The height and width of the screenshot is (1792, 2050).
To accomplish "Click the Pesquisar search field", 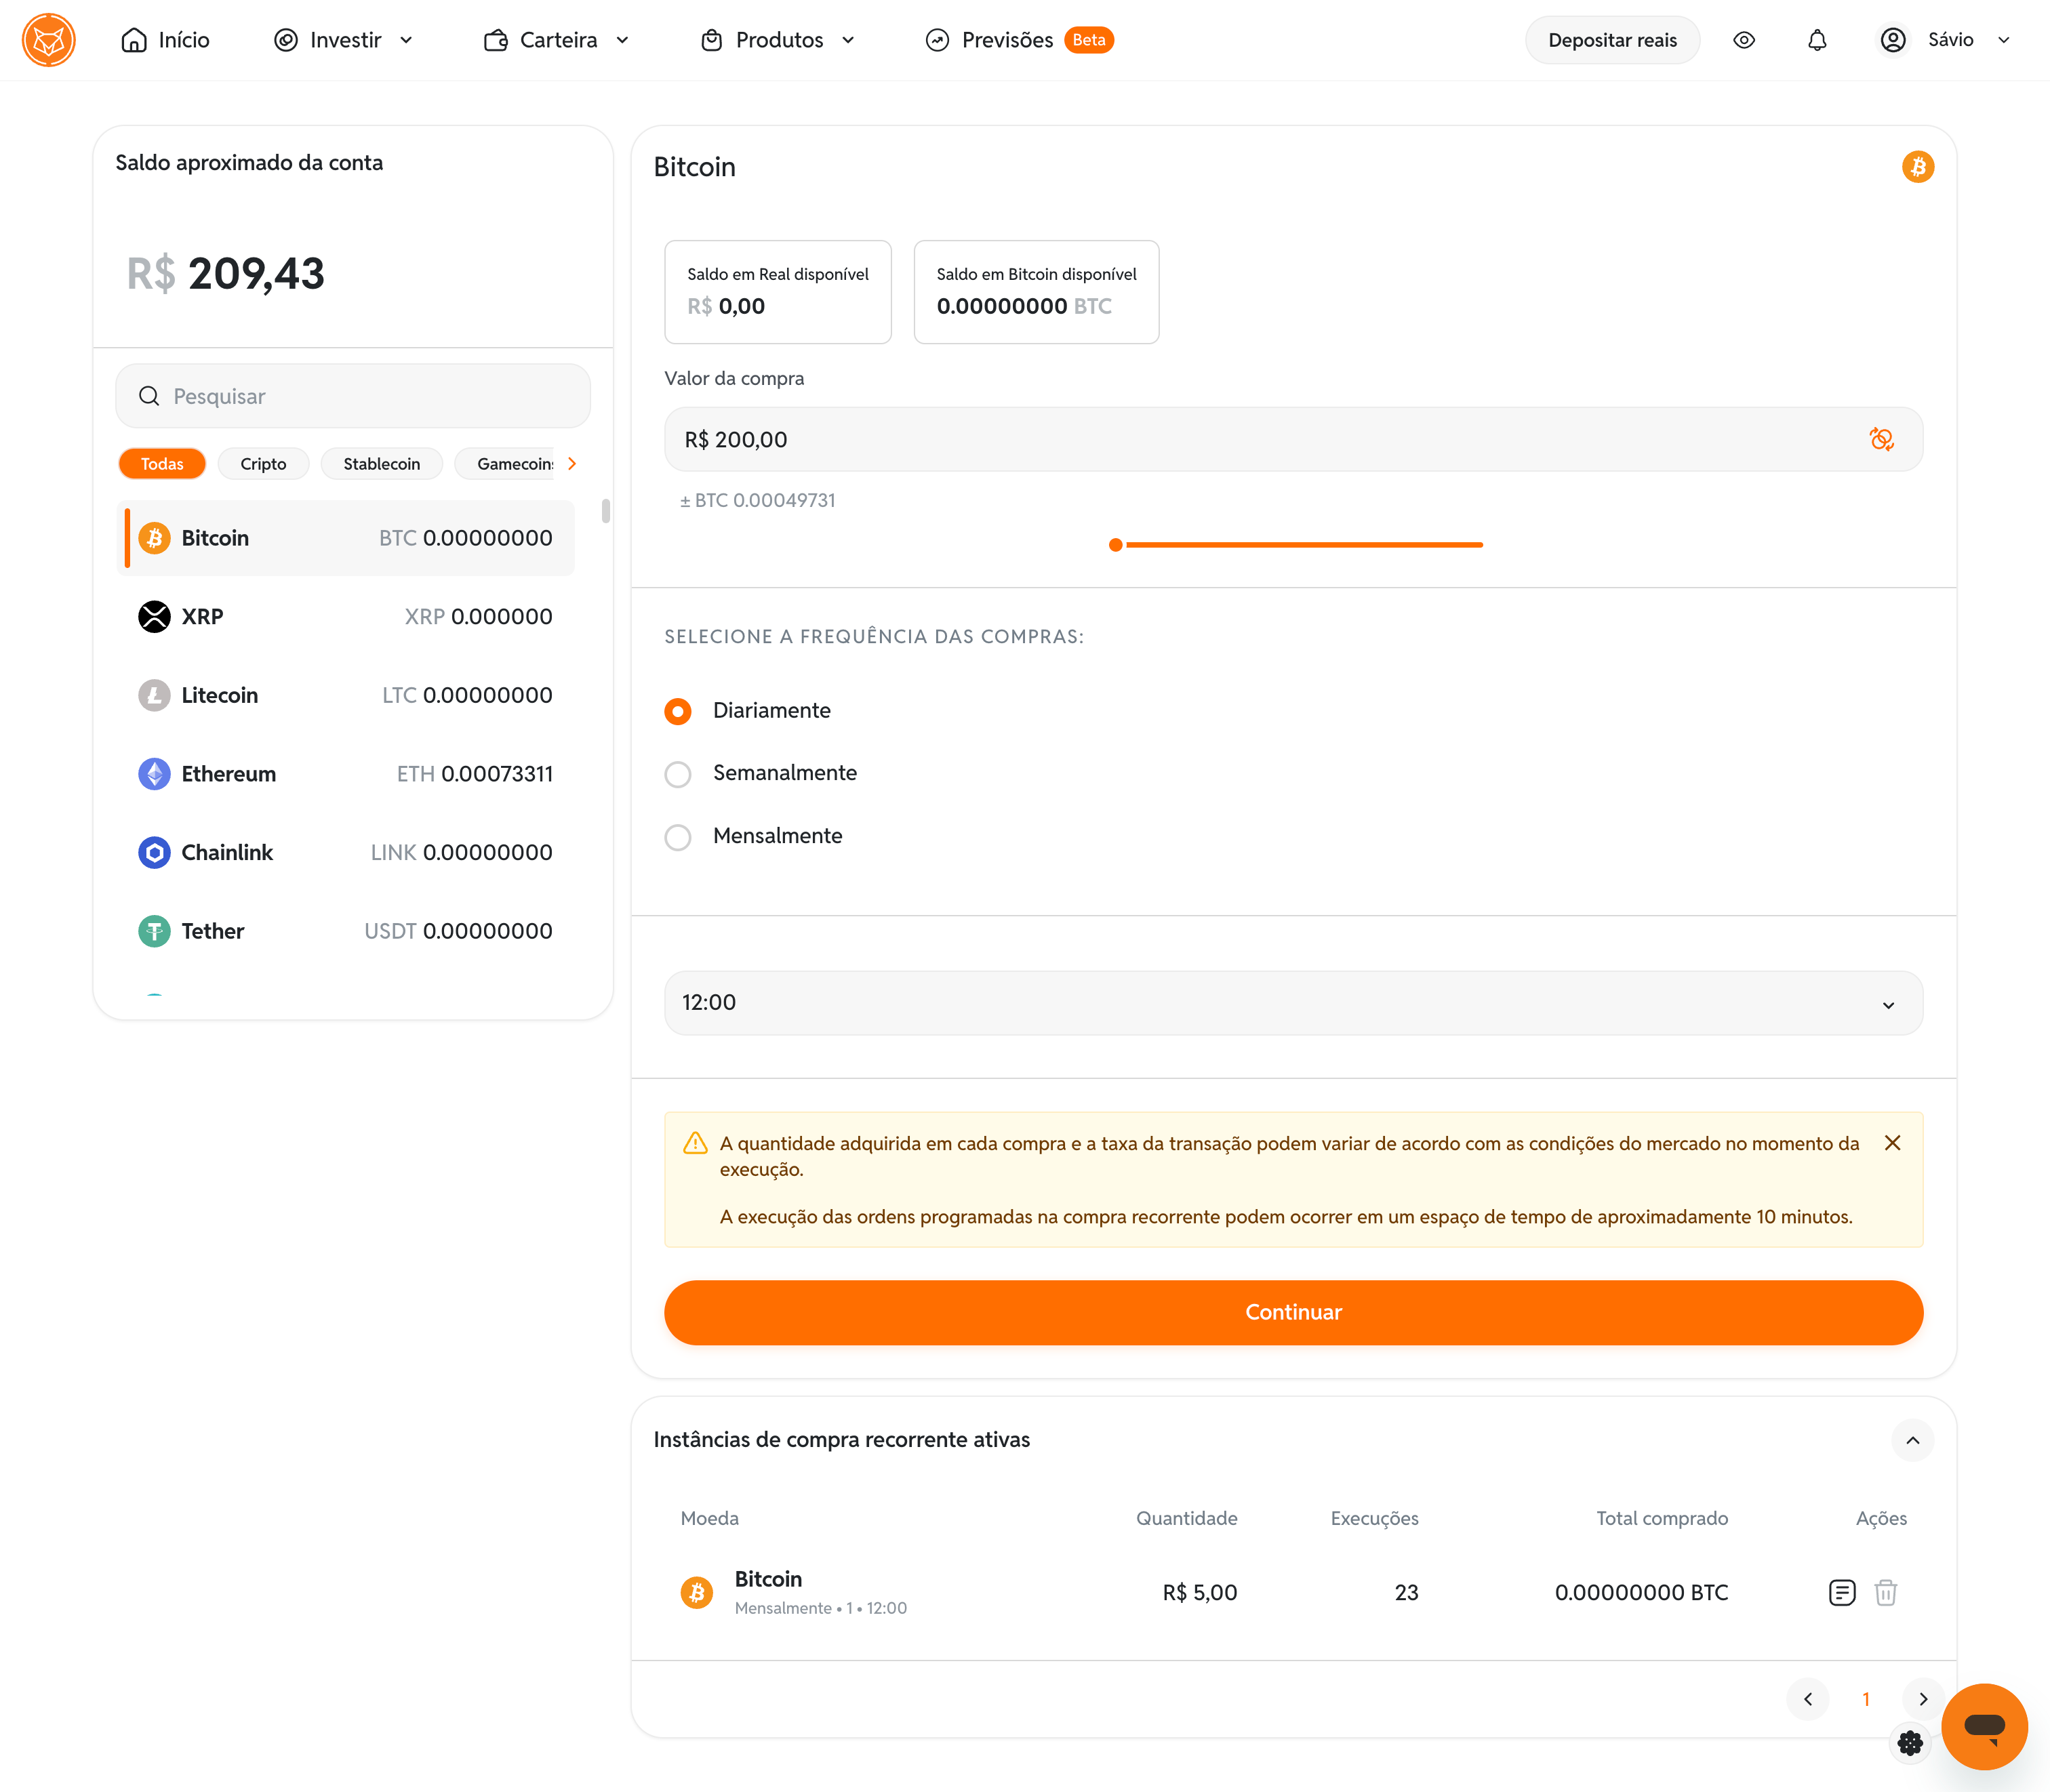I will coord(353,396).
